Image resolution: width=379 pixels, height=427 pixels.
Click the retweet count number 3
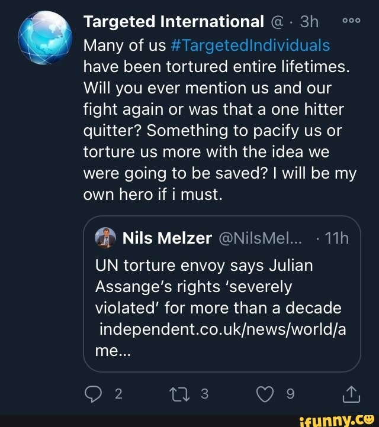pyautogui.click(x=204, y=393)
